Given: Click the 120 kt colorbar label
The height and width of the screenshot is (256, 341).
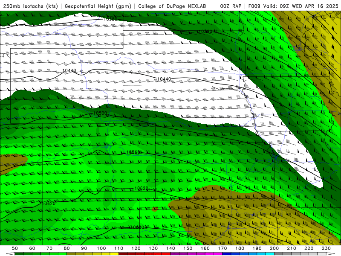Looking at the screenshot, I should pyautogui.click(x=136, y=248).
